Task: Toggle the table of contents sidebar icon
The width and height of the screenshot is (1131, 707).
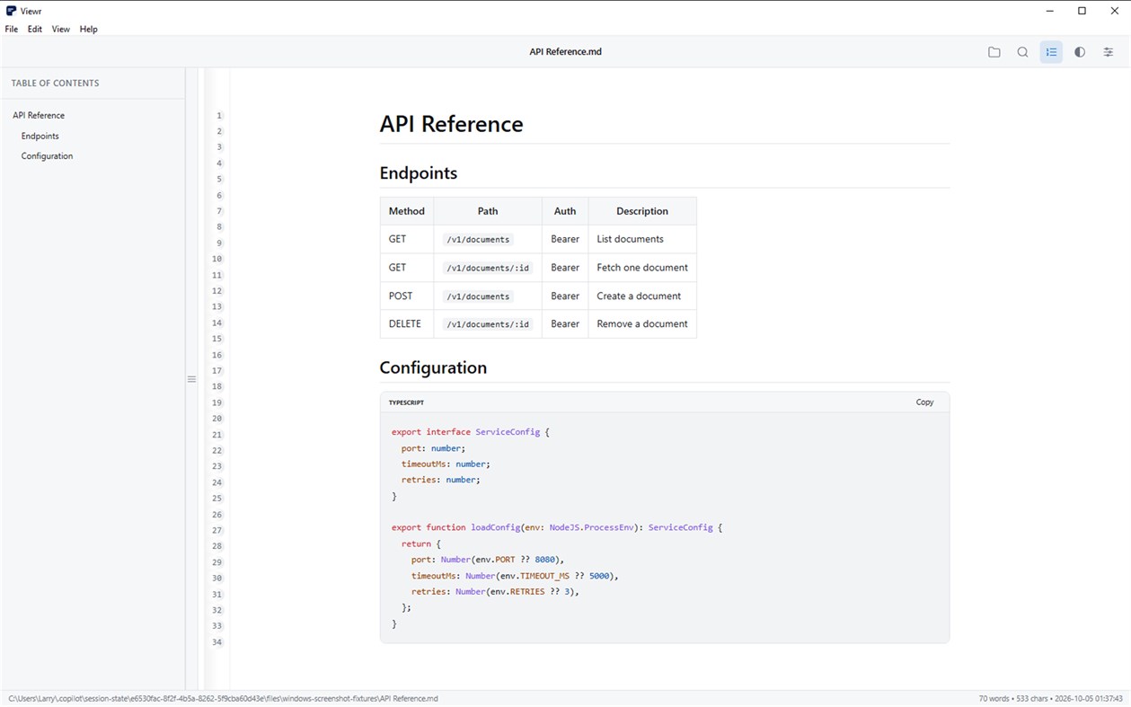Action: click(x=1051, y=52)
